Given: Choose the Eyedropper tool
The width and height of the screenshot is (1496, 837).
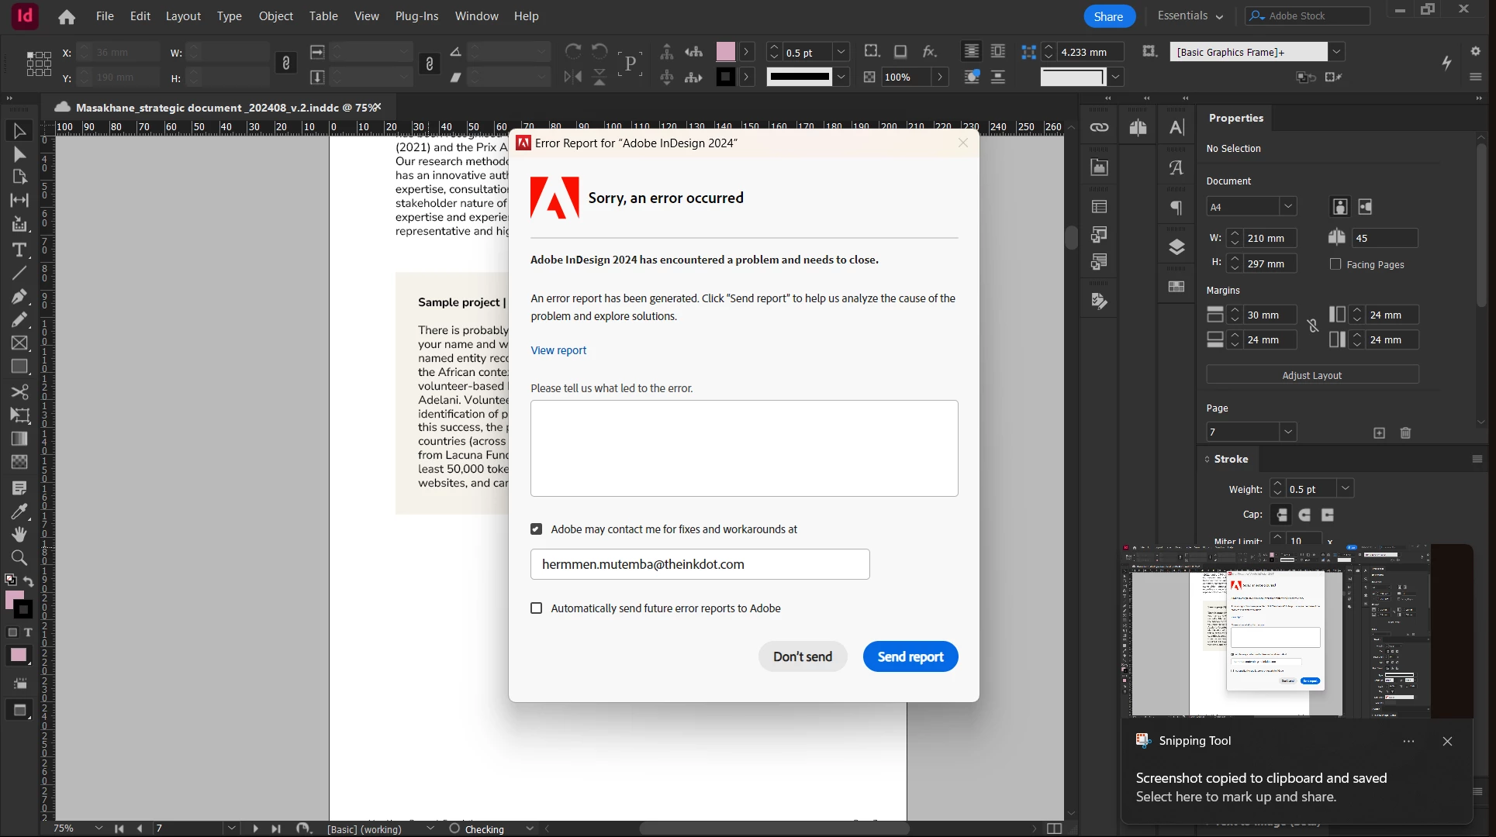Looking at the screenshot, I should click(19, 511).
